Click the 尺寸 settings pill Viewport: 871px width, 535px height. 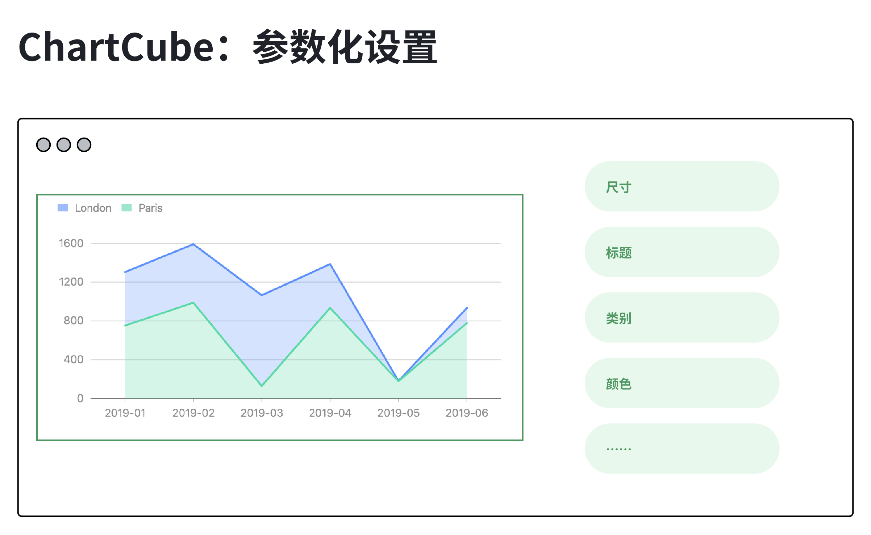point(682,186)
